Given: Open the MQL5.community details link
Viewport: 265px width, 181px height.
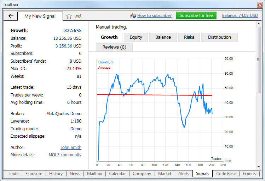Looking at the screenshot, I should pos(65,155).
